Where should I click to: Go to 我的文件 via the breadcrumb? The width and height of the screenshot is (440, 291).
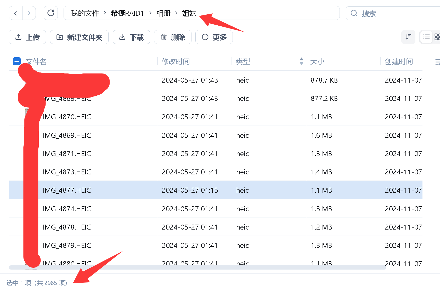(84, 13)
